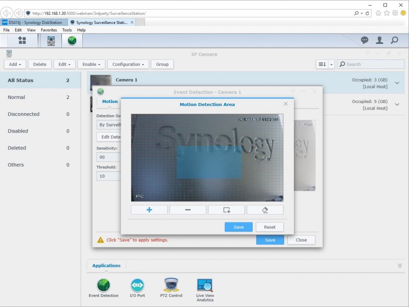The image size is (409, 307).
Task: Open the Enable dropdown button
Action: coord(92,64)
